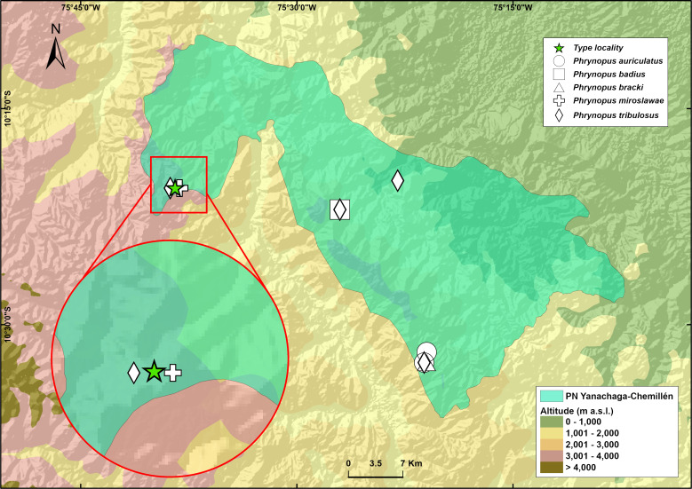The width and height of the screenshot is (692, 489).
Task: Click the scale bar line
Action: (x=376, y=474)
